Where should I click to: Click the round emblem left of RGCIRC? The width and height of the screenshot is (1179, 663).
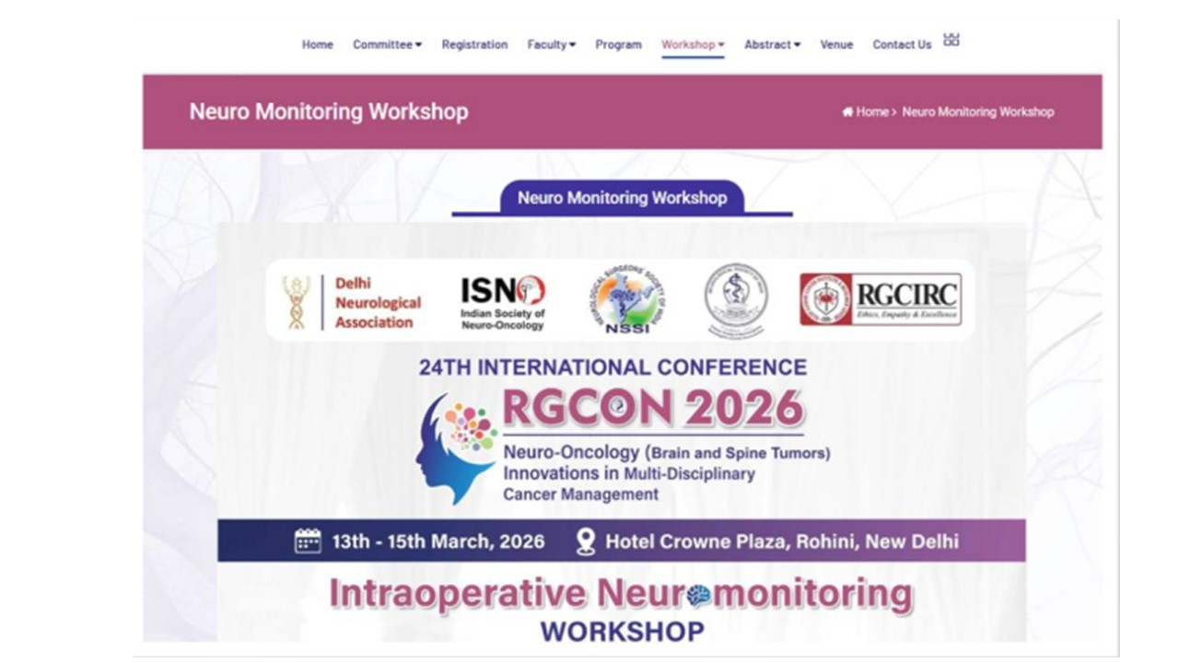click(x=736, y=301)
